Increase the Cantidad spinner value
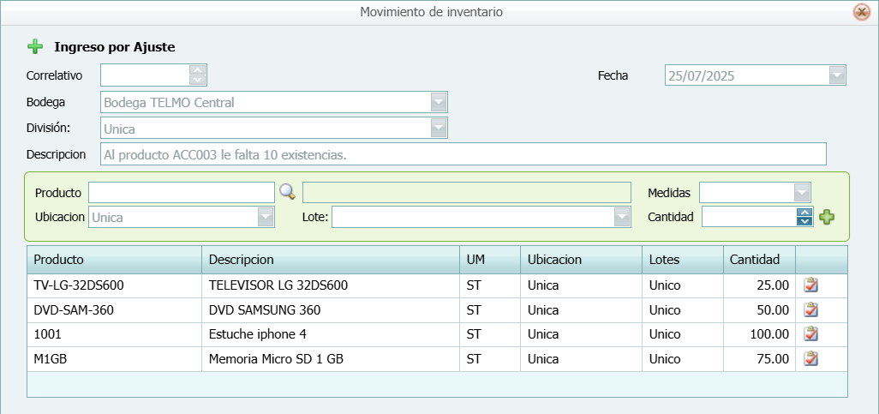879x414 pixels. coord(804,213)
